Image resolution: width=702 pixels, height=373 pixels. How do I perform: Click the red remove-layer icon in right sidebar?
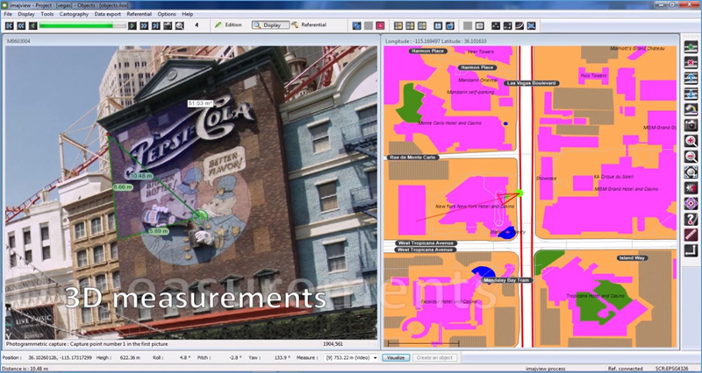pyautogui.click(x=691, y=62)
